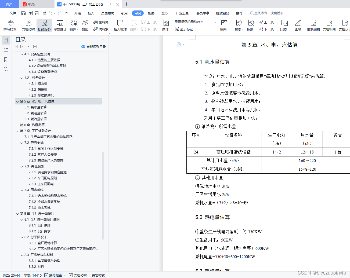Switch to the 开始 ribbon tab
The image size is (350, 278).
click(78, 13)
